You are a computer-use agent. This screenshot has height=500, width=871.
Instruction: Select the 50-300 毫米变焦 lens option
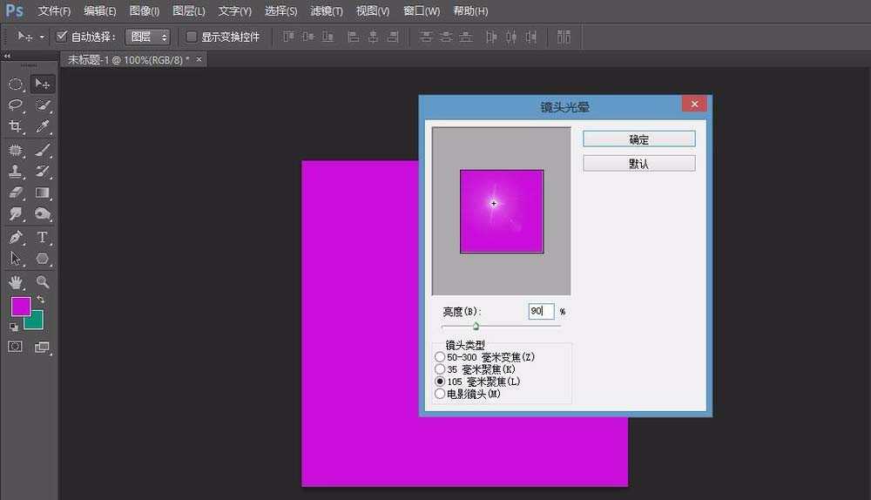click(439, 357)
